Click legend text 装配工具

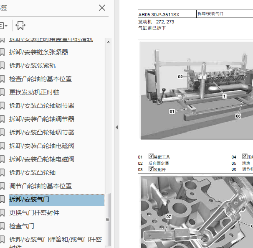162,157
